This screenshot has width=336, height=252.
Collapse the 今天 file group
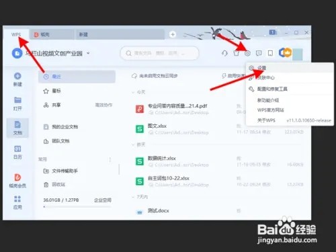point(133,92)
